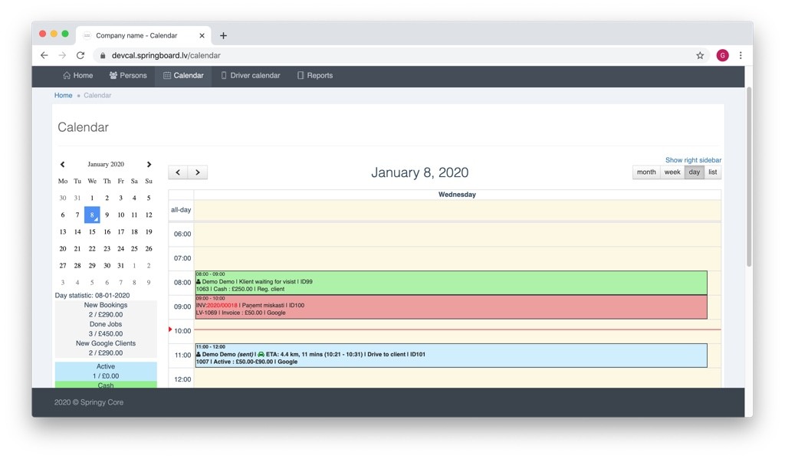Close the Company name - Calendar tab

pos(202,35)
